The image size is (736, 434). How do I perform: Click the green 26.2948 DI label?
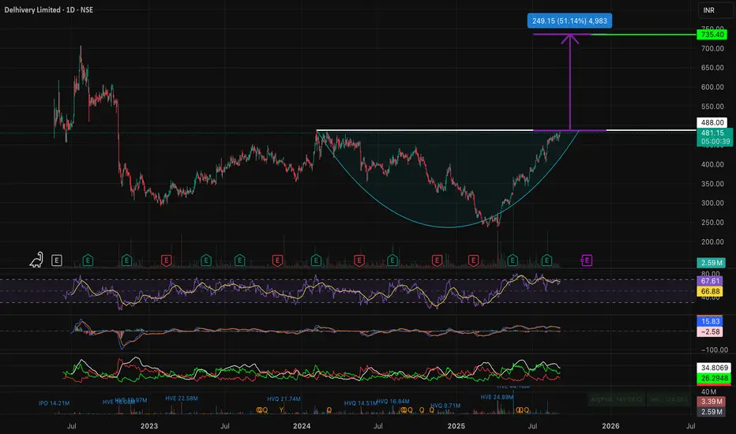714,378
